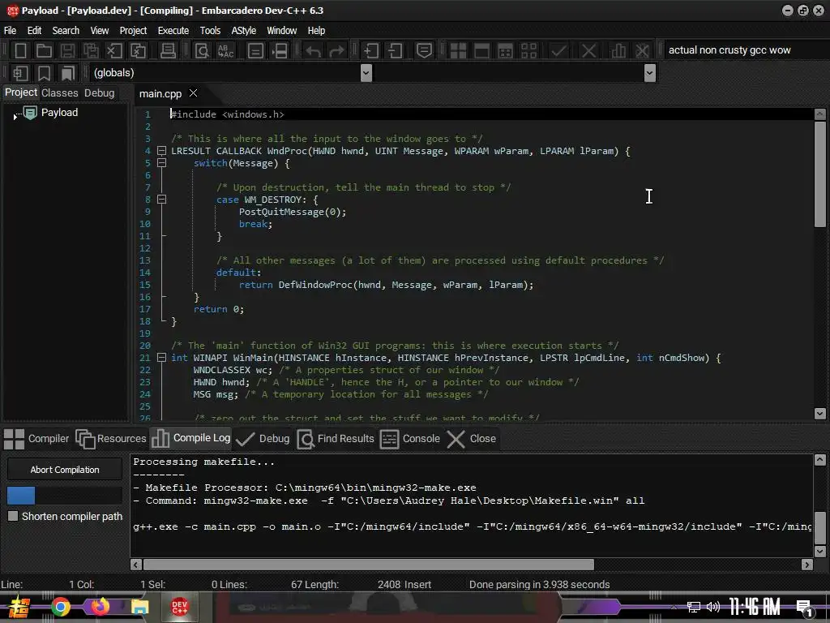
Task: Click the Insert snippet icon beside bookmarks
Action: [x=20, y=72]
